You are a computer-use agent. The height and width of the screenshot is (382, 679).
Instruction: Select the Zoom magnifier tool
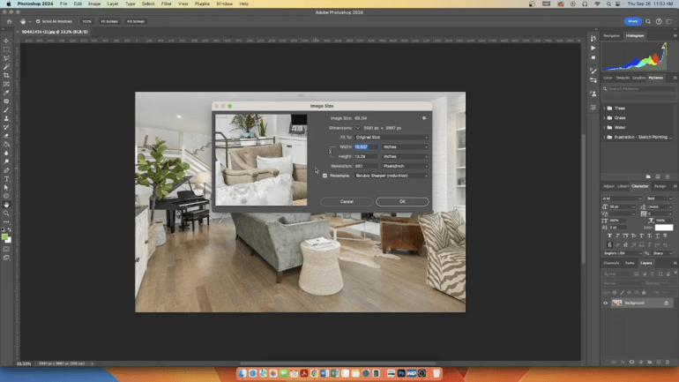pyautogui.click(x=6, y=213)
